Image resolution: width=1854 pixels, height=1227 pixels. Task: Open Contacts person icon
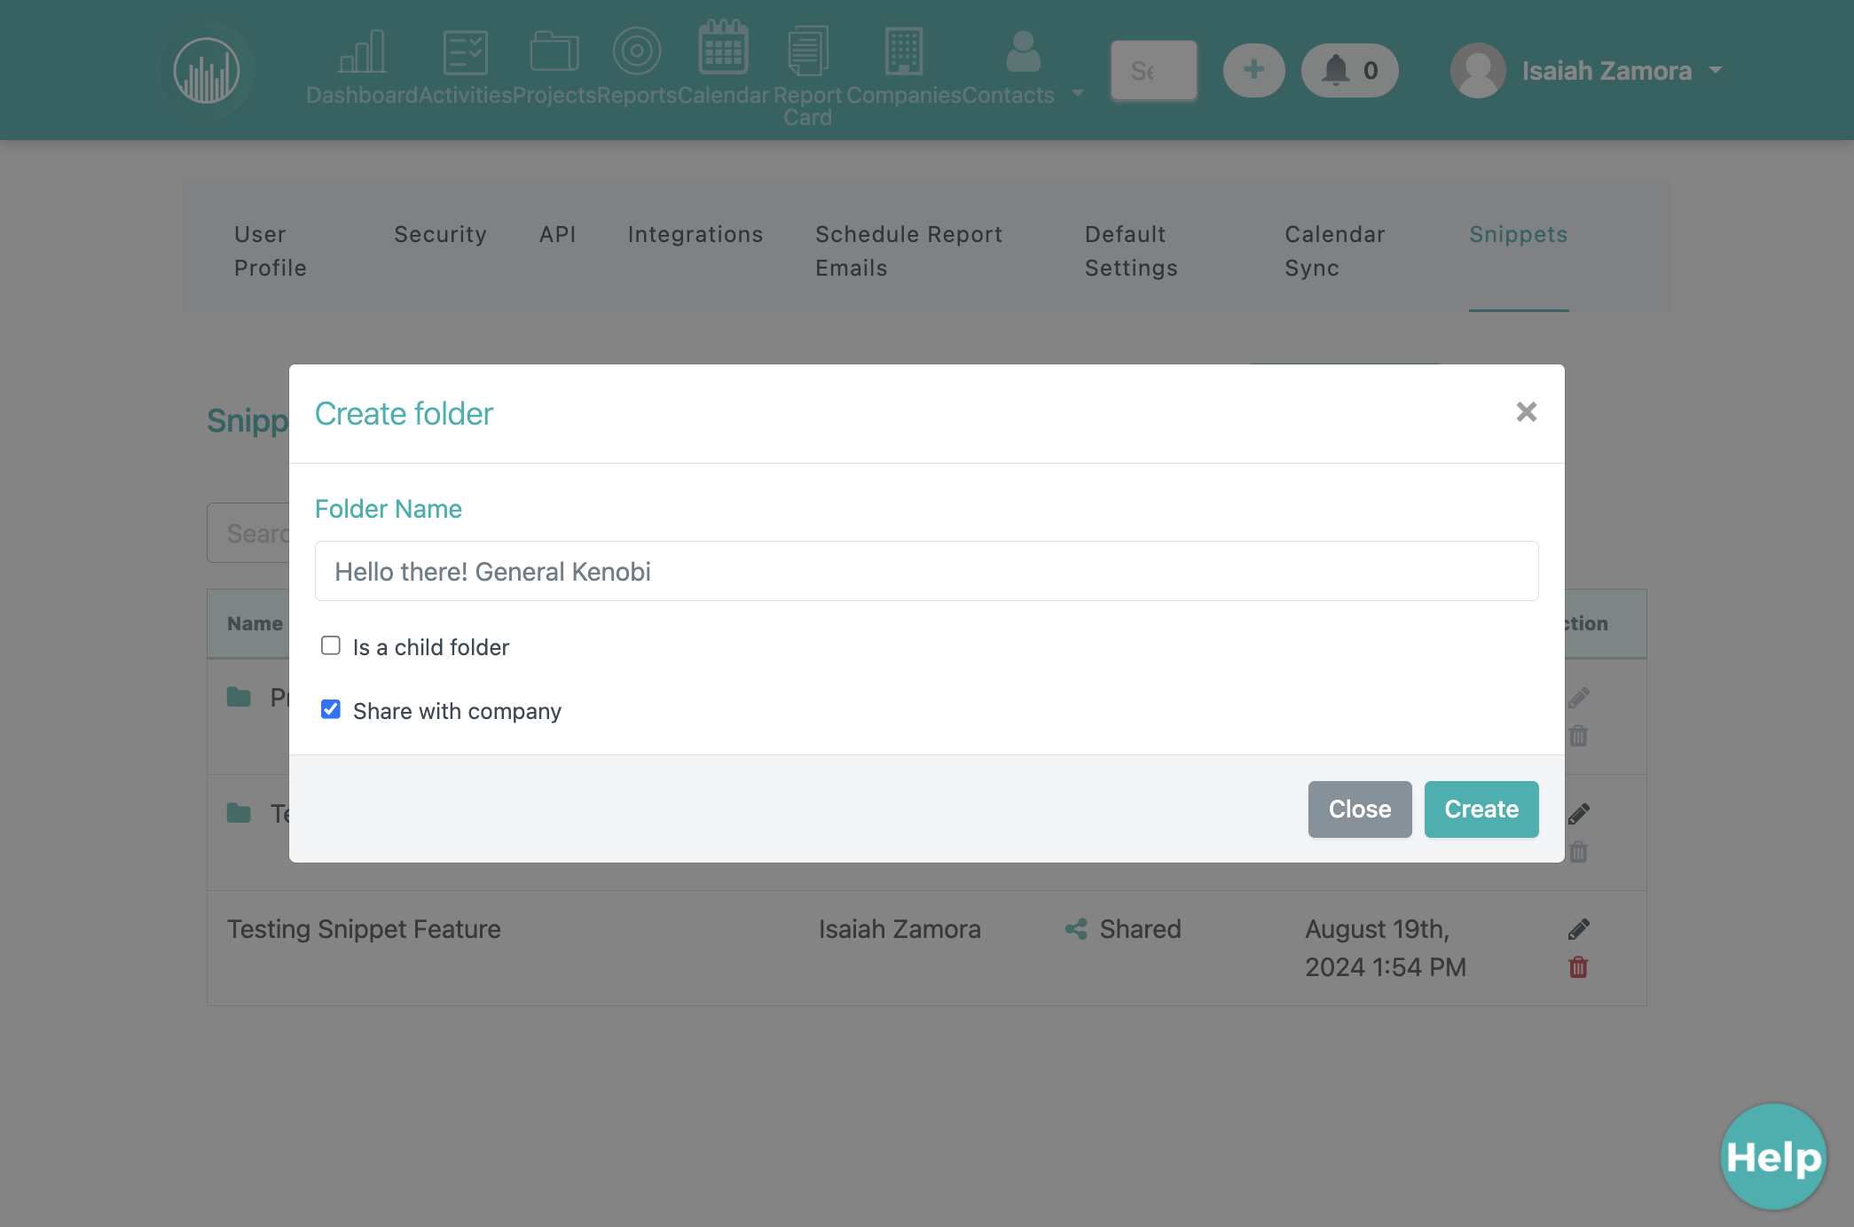pyautogui.click(x=1023, y=51)
